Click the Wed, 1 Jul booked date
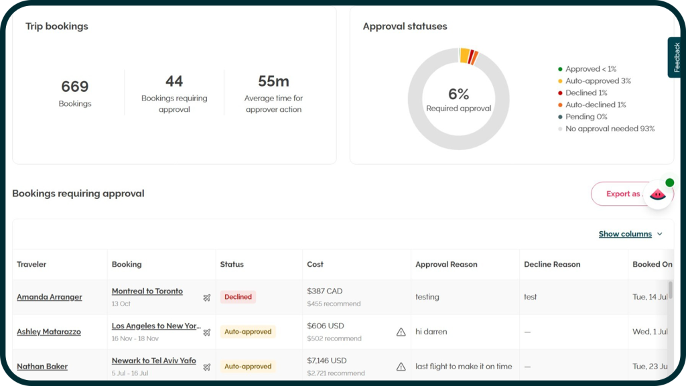This screenshot has width=686, height=386. (x=650, y=332)
